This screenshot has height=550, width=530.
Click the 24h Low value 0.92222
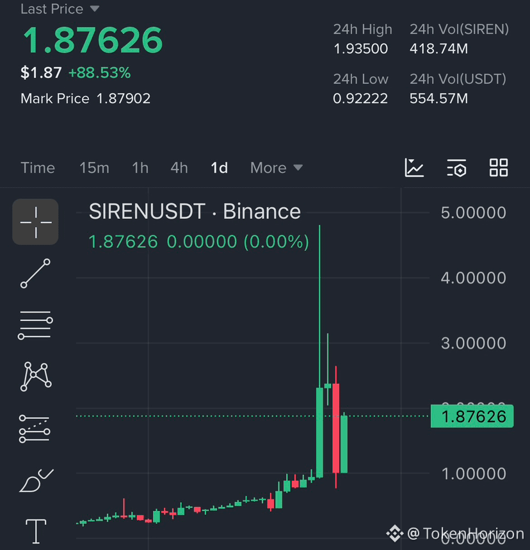pos(360,98)
